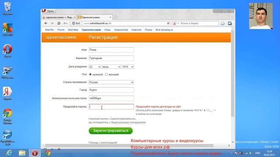Image resolution: width=280 pixels, height=157 pixels.
Task: Bookmark page with the star icon
Action: point(168,23)
